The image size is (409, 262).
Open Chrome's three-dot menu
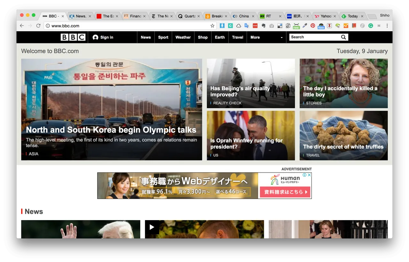(387, 26)
